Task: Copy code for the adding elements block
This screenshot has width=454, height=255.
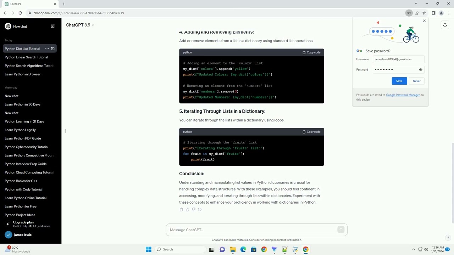Action: [x=311, y=52]
